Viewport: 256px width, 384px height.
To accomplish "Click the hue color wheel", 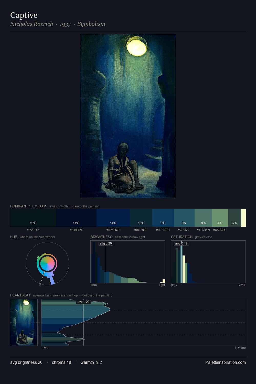I will pyautogui.click(x=47, y=263).
